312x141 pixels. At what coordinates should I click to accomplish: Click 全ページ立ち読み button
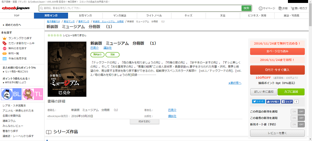[x=278, y=51]
